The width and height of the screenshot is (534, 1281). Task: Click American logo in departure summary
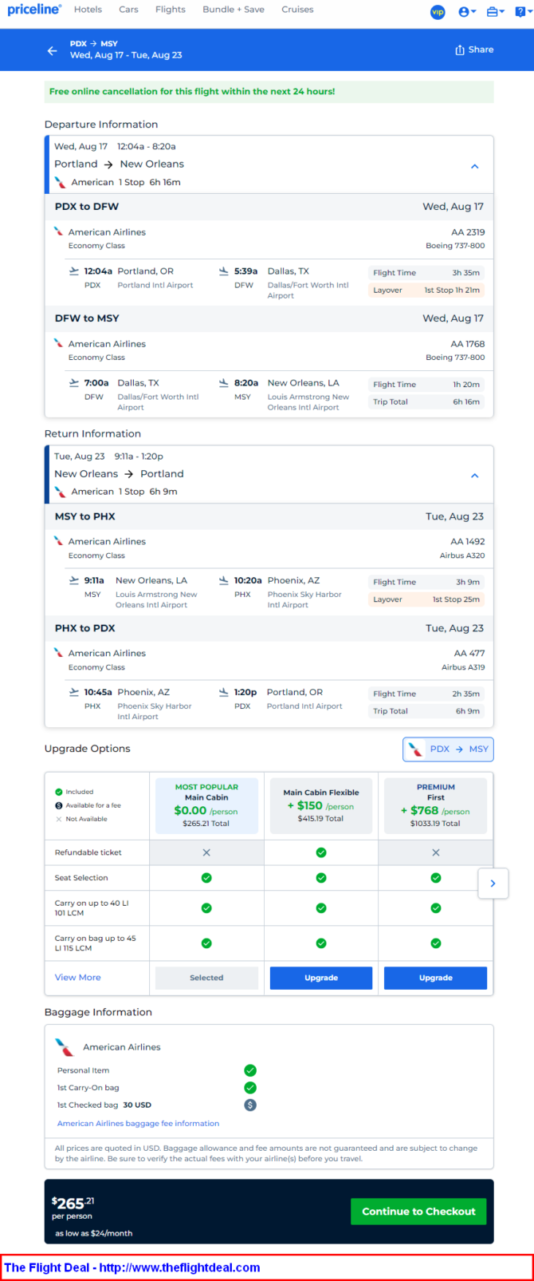click(61, 183)
